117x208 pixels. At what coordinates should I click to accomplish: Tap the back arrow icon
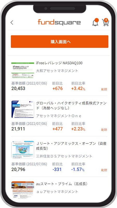(x=12, y=22)
